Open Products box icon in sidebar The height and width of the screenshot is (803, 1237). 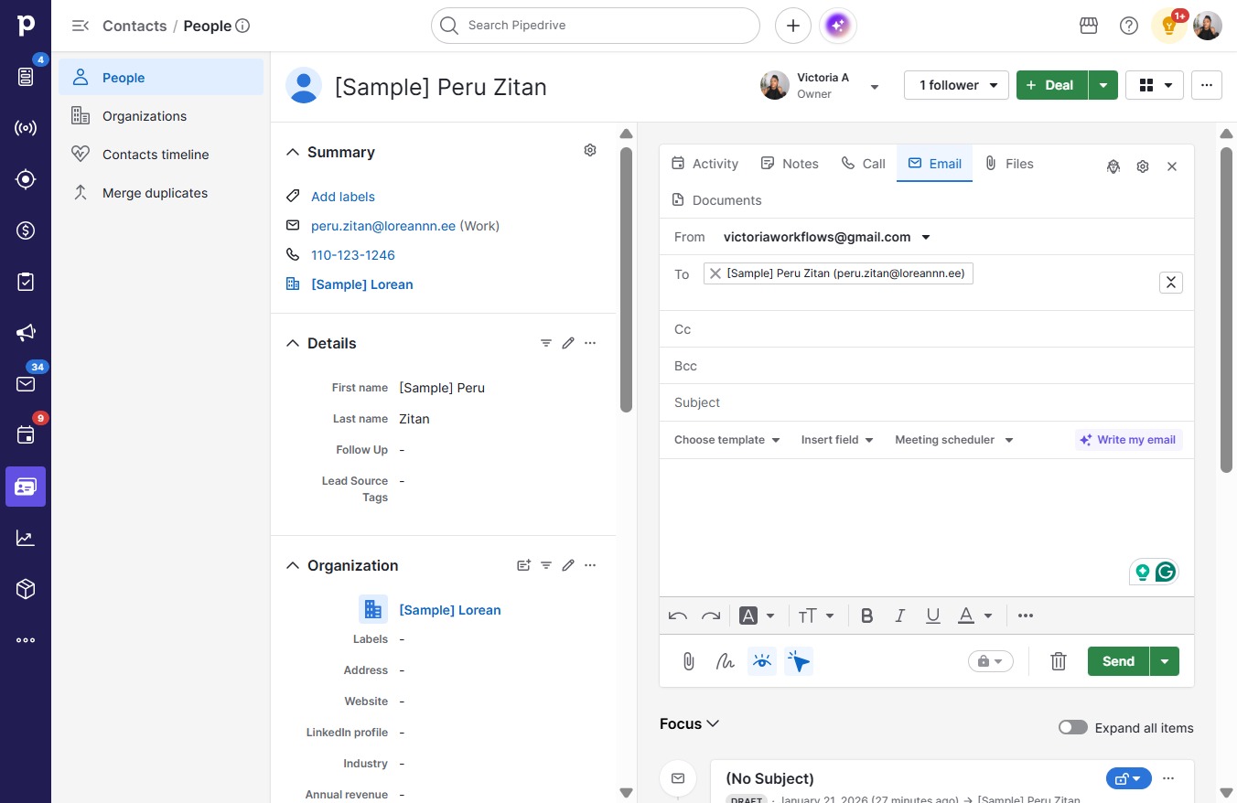26,589
